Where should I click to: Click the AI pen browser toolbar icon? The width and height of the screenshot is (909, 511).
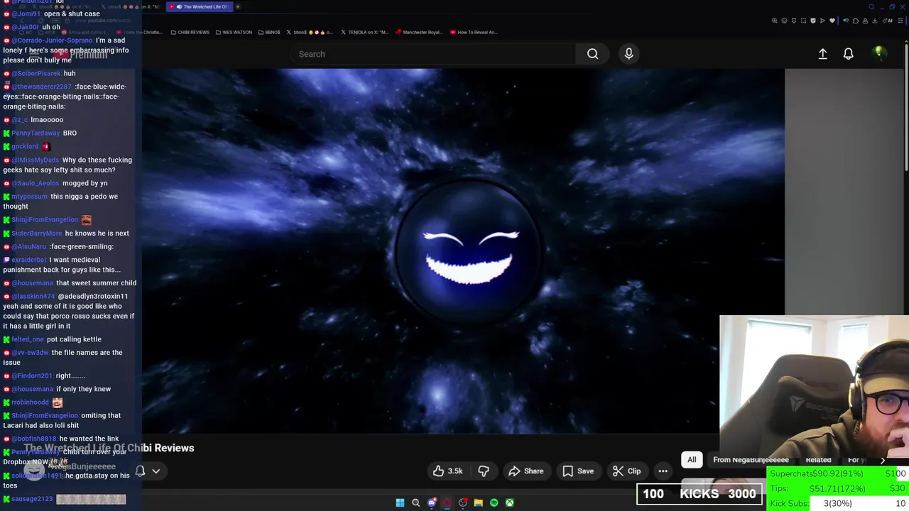point(888,21)
